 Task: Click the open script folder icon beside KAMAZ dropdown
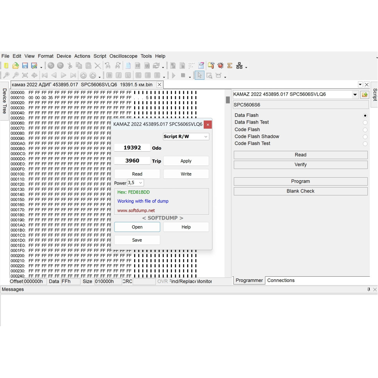[x=364, y=94]
